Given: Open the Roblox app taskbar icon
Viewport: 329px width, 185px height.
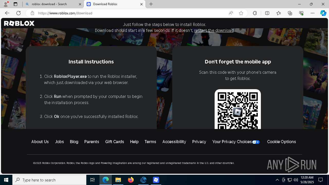Looking at the screenshot, I should click(x=156, y=180).
